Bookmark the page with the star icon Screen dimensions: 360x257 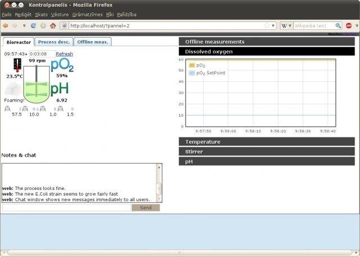(267, 25)
